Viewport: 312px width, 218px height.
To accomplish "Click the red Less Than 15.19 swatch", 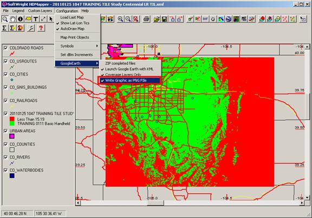I will (x=12, y=119).
